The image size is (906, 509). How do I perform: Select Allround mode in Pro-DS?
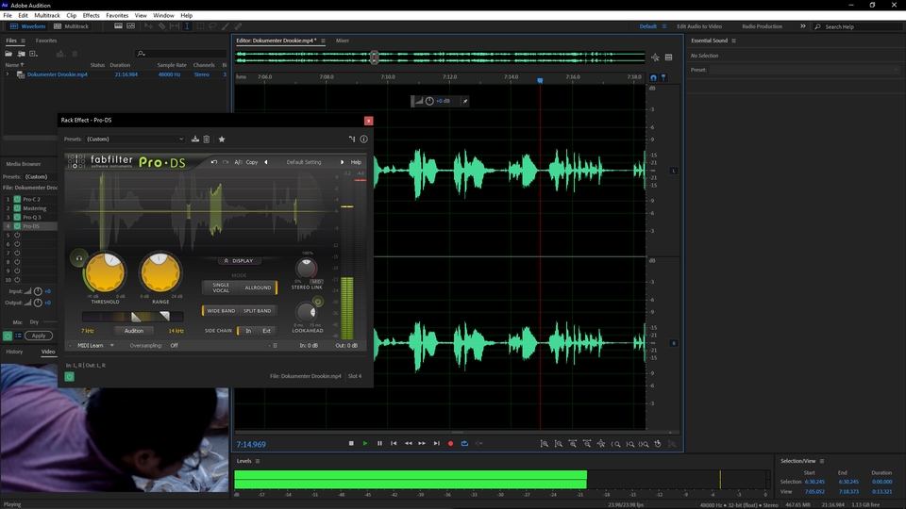pos(258,287)
